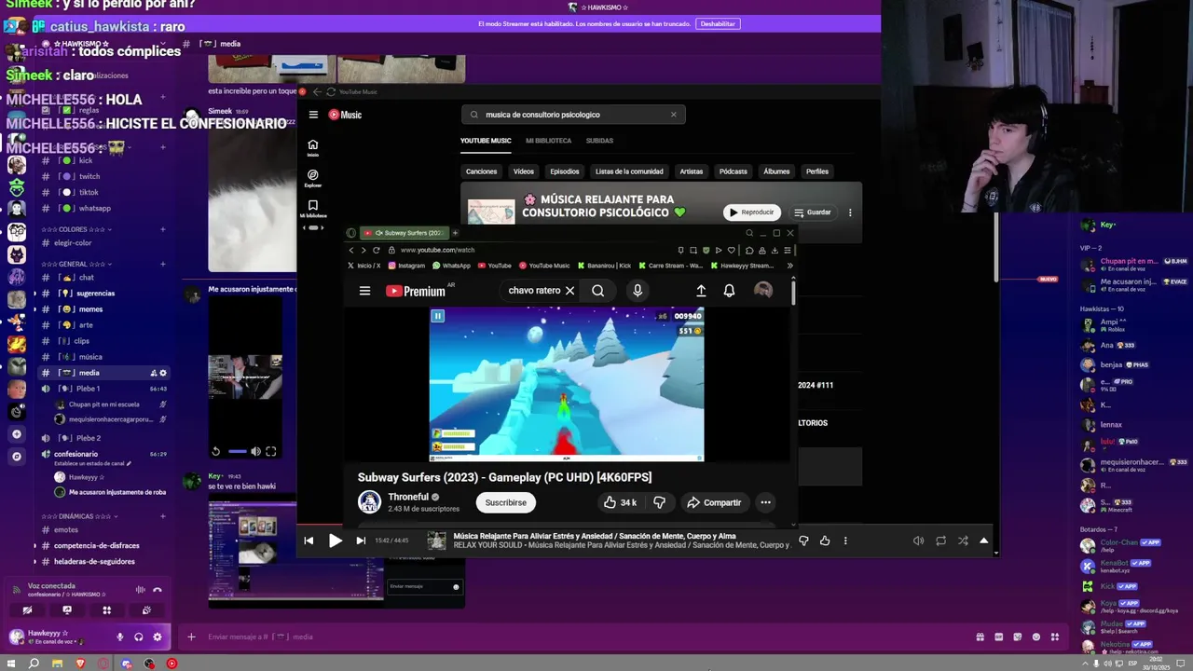Switch to SUBIDAS tab
The image size is (1193, 671).
pos(599,141)
